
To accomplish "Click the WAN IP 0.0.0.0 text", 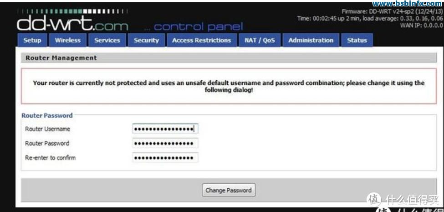I will [421, 25].
